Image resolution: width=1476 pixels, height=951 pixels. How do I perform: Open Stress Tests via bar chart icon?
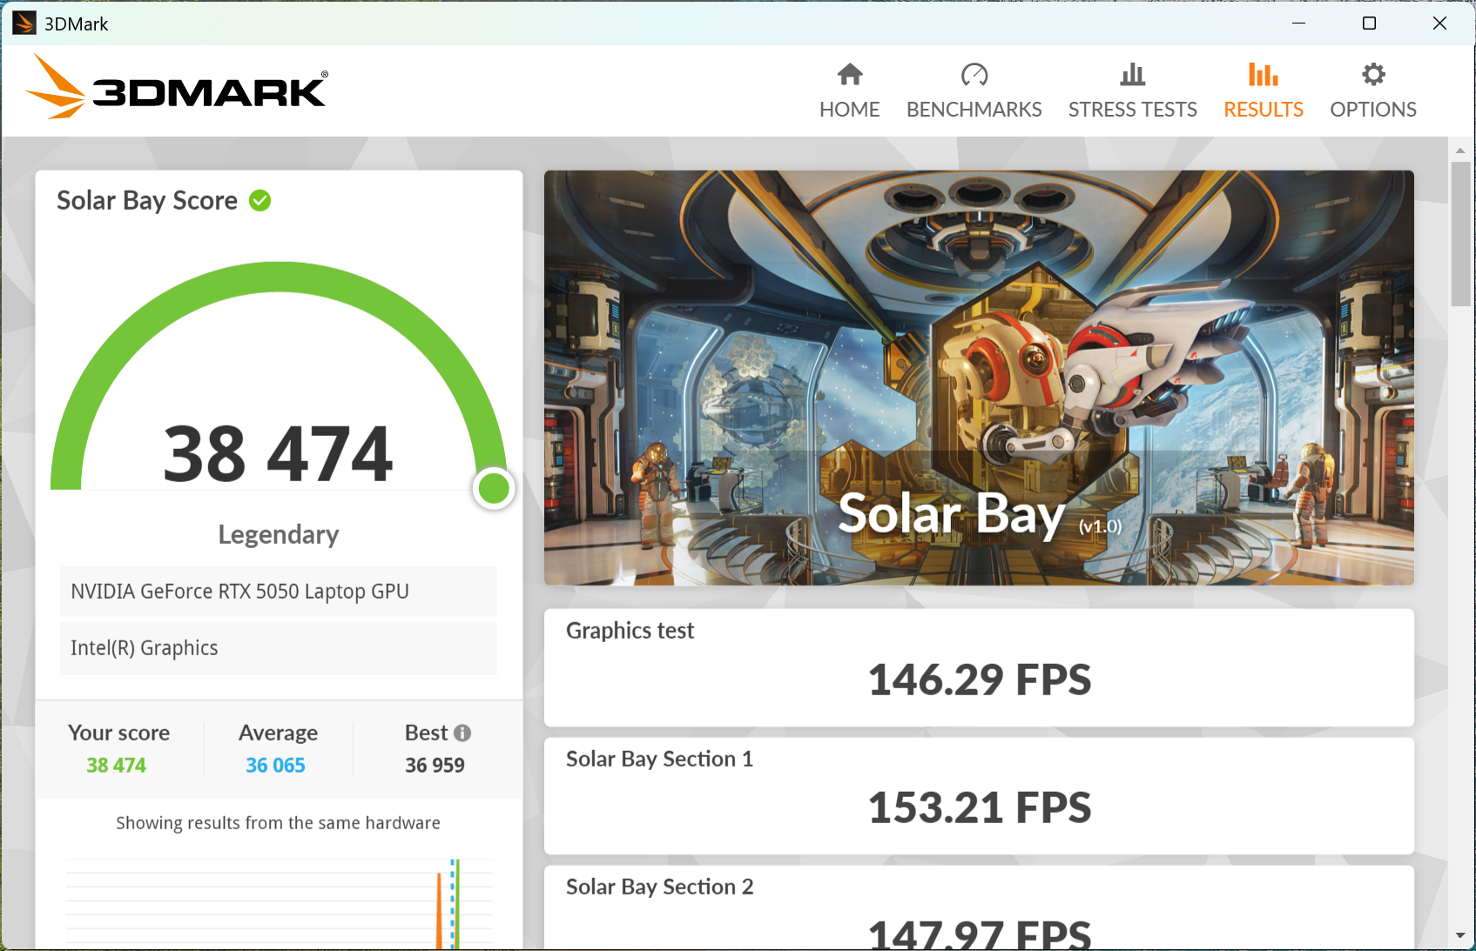1133,75
